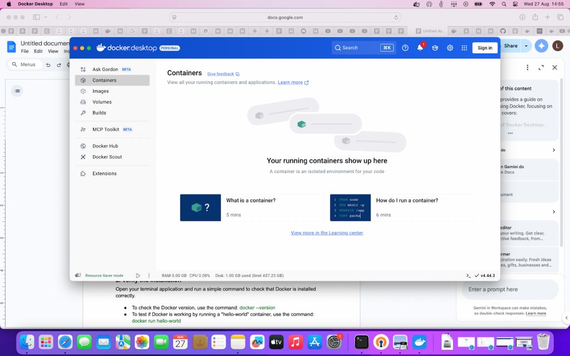Expand the Share button dropdown arrow
570x356 pixels.
click(526, 46)
